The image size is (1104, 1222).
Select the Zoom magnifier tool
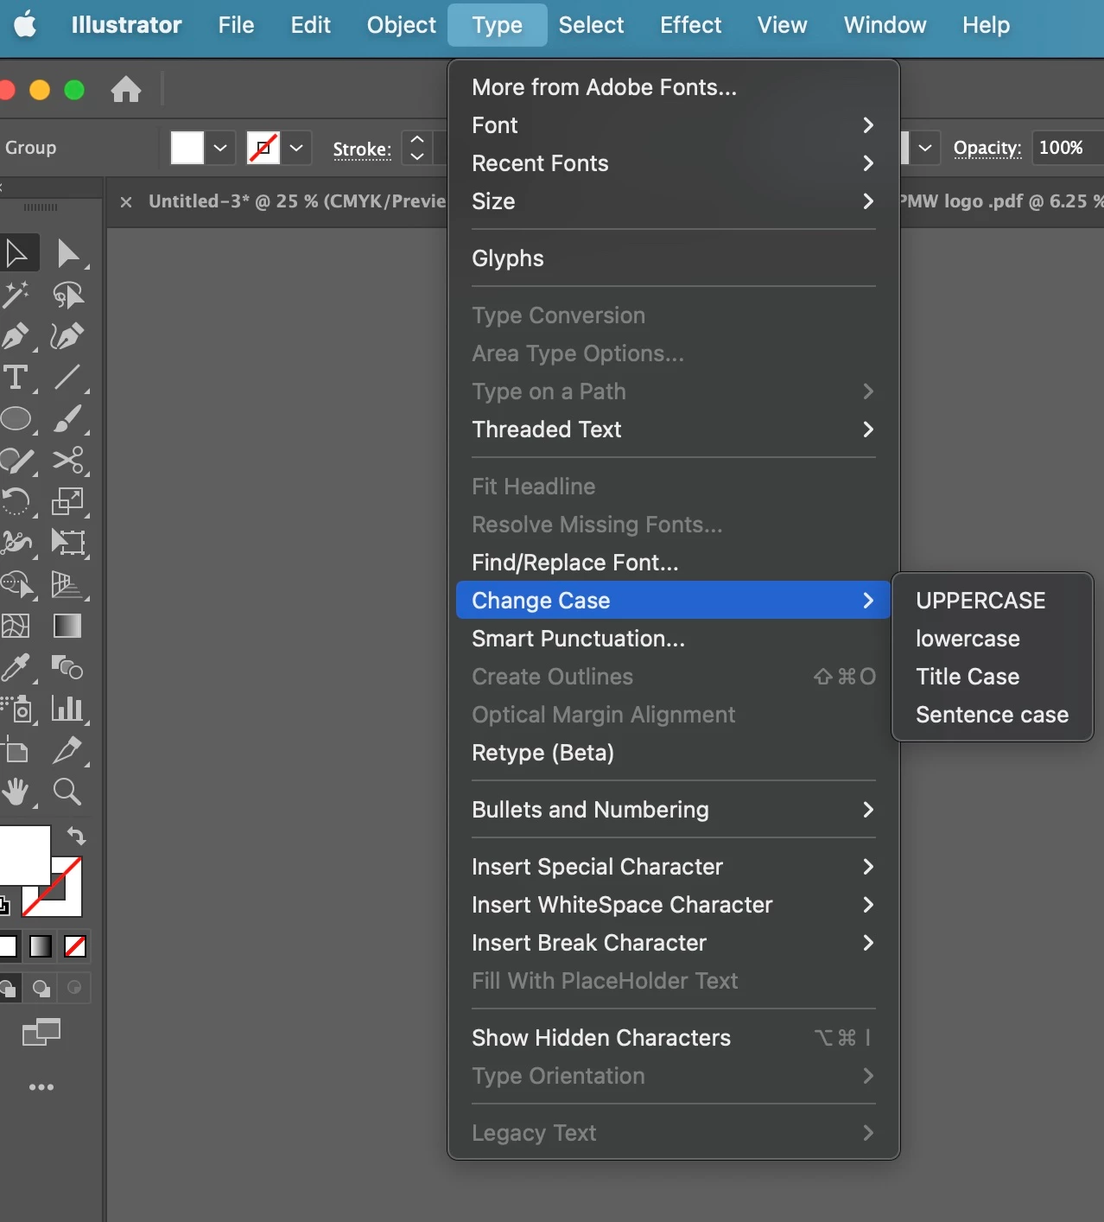(x=68, y=792)
